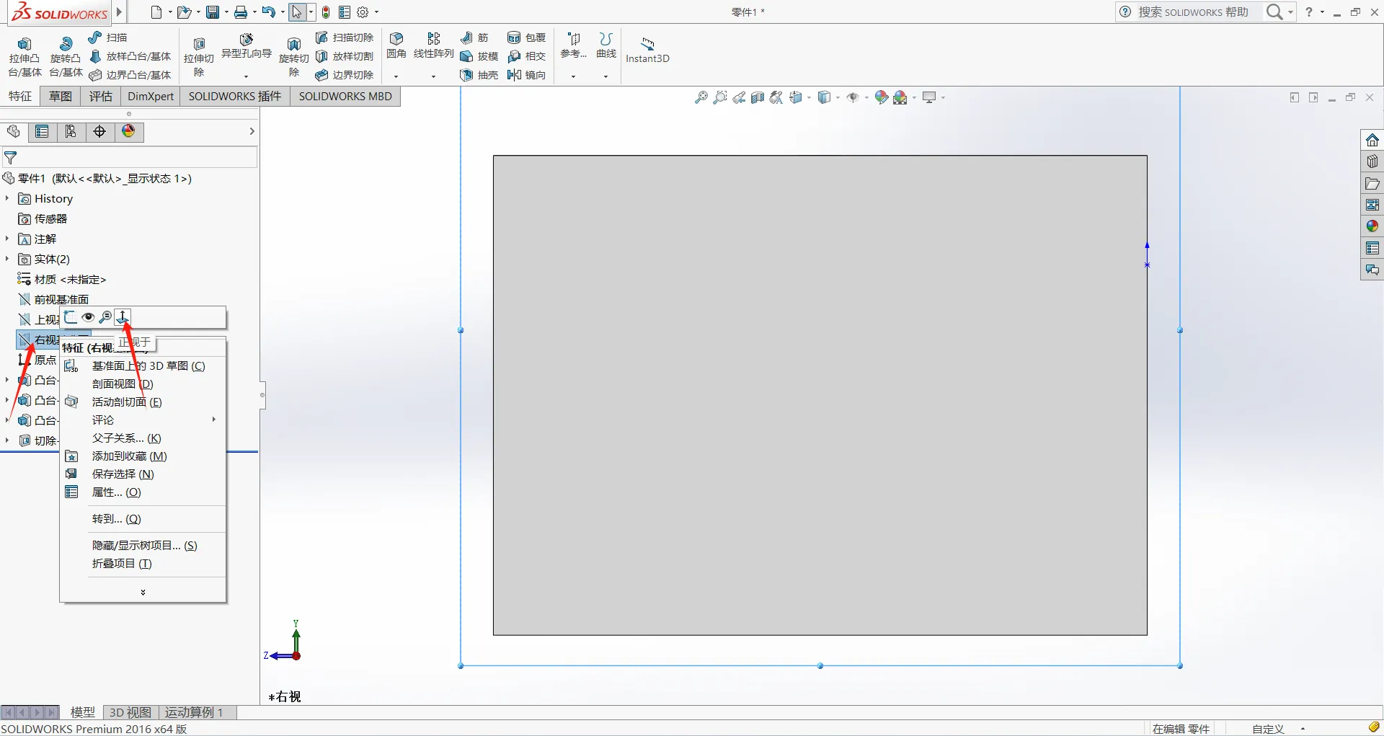Click the 正视于 normal-to icon in popup toolbar
Image resolution: width=1384 pixels, height=736 pixels.
click(123, 317)
